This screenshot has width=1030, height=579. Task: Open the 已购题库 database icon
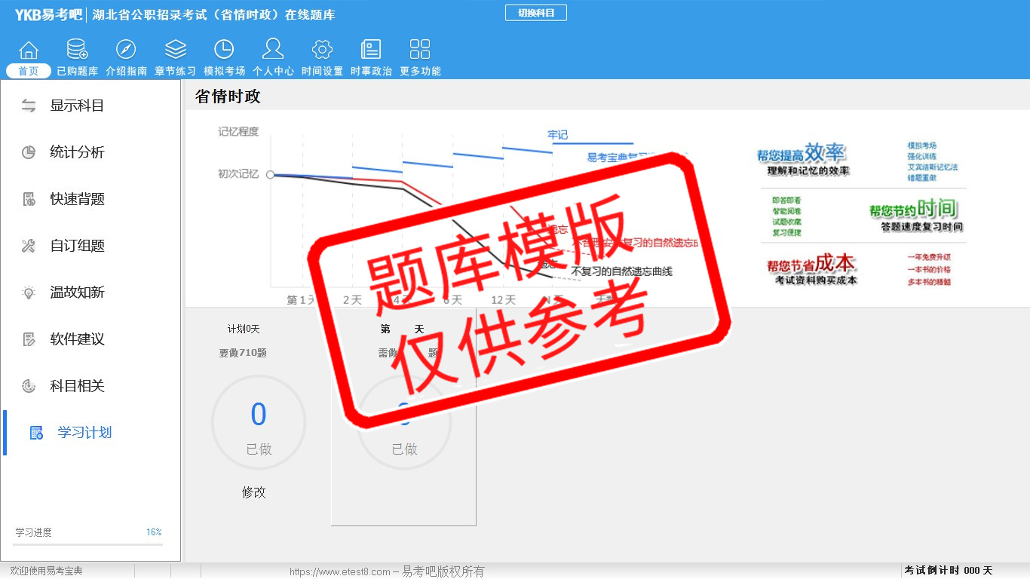pos(77,51)
